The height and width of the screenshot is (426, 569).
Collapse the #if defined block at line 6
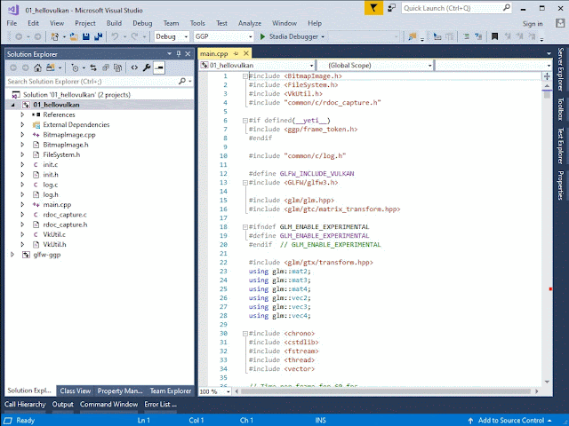(x=245, y=121)
